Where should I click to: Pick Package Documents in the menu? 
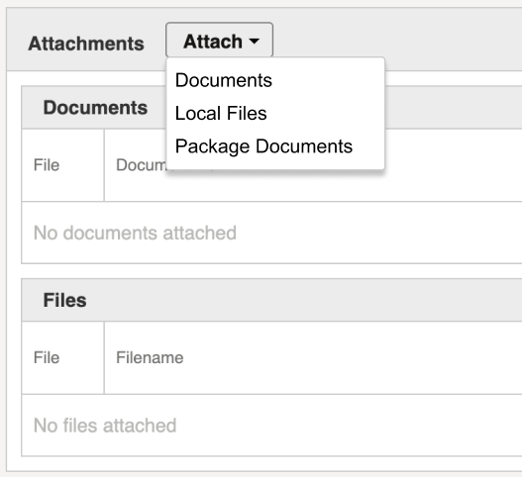click(263, 146)
